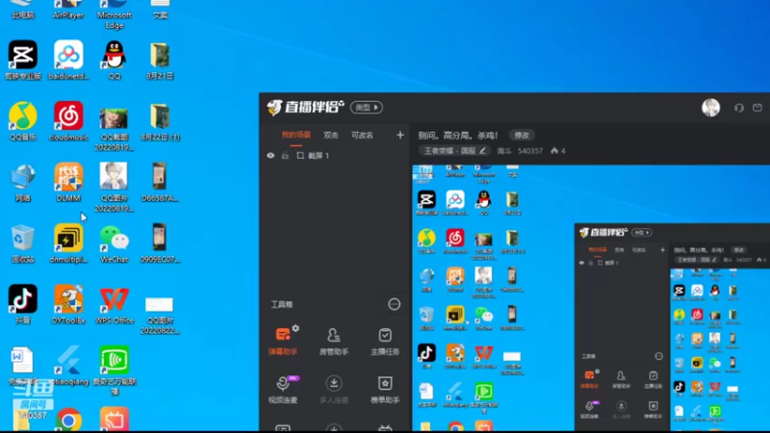This screenshot has width=770, height=433.
Task: Open the 主播任务 streamer tasks tool
Action: pos(385,342)
